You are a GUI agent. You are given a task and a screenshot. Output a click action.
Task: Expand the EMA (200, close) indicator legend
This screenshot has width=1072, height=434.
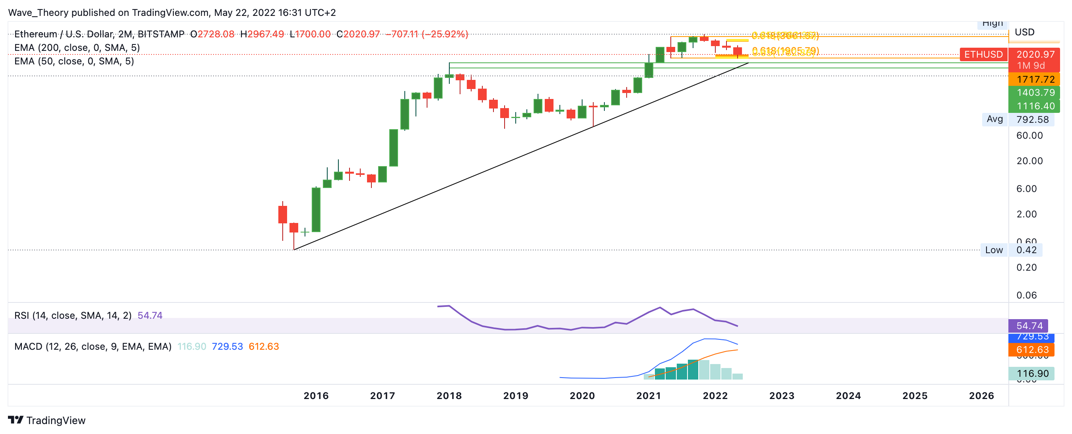77,48
